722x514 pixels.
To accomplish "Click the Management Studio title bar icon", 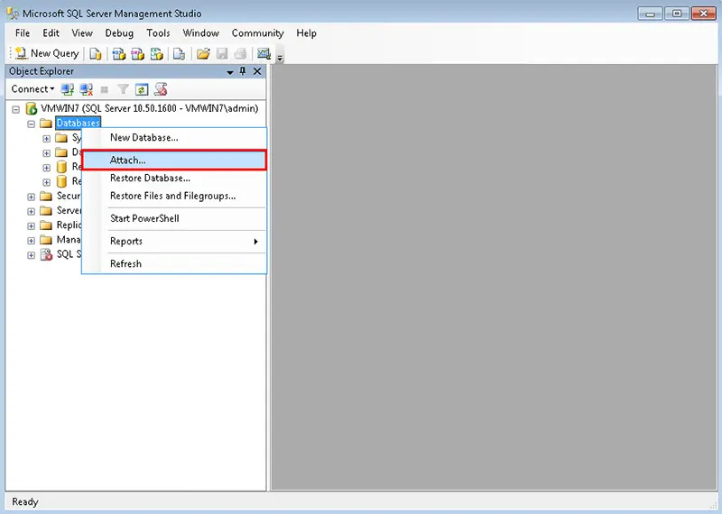I will tap(13, 14).
